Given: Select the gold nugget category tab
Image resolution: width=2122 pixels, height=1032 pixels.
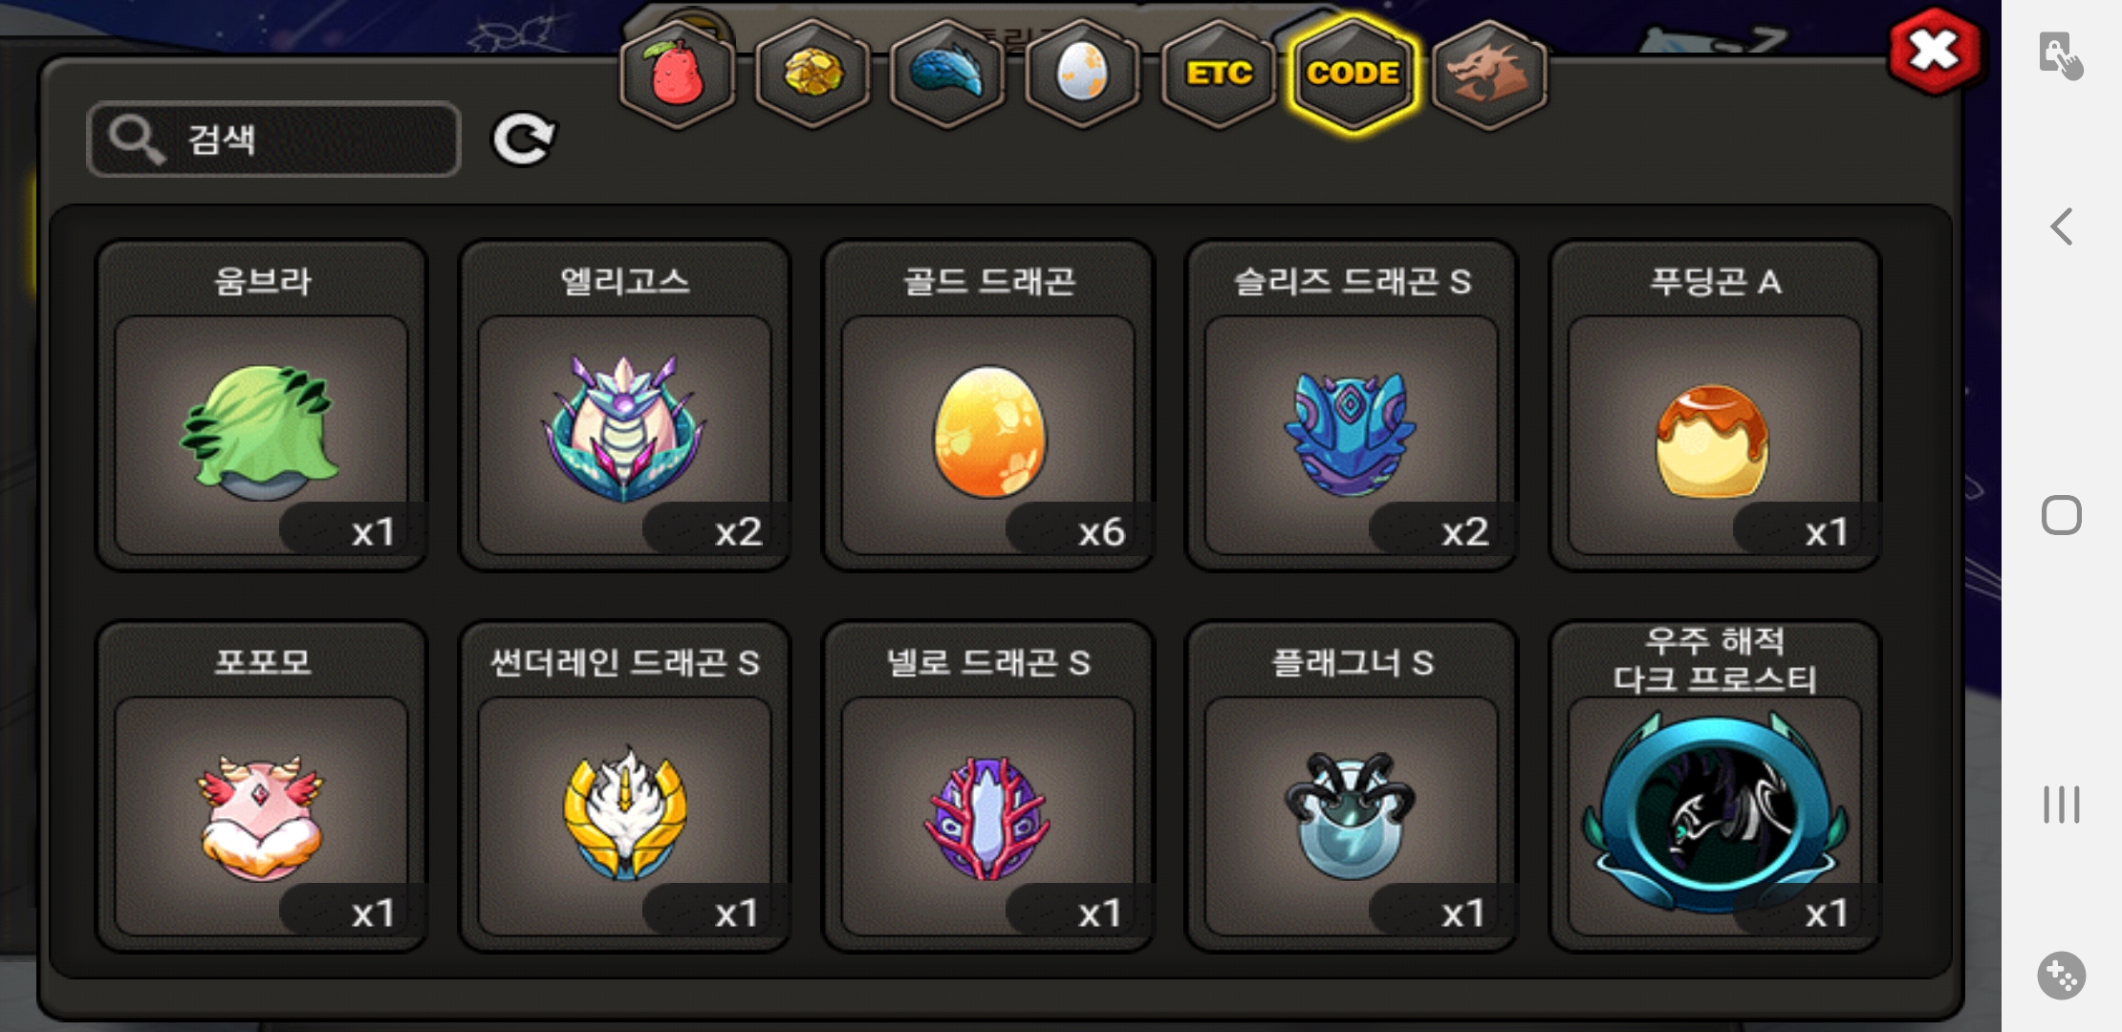Looking at the screenshot, I should point(812,75).
